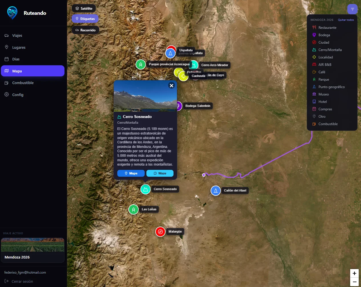Collapse the category filter panel button
Viewport: 361px width, 287px height.
pos(352,9)
